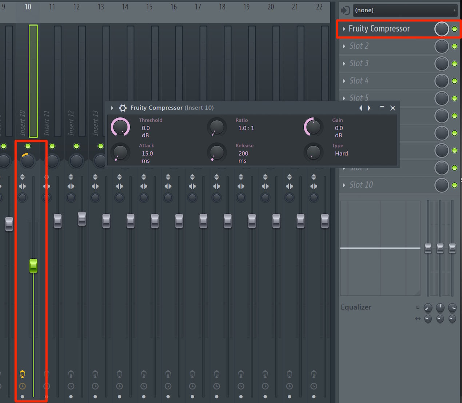Click the Slot 3 label to load plugin

point(359,63)
